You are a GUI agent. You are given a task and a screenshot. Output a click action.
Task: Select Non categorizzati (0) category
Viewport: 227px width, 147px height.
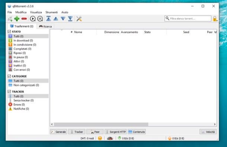coord(28,85)
